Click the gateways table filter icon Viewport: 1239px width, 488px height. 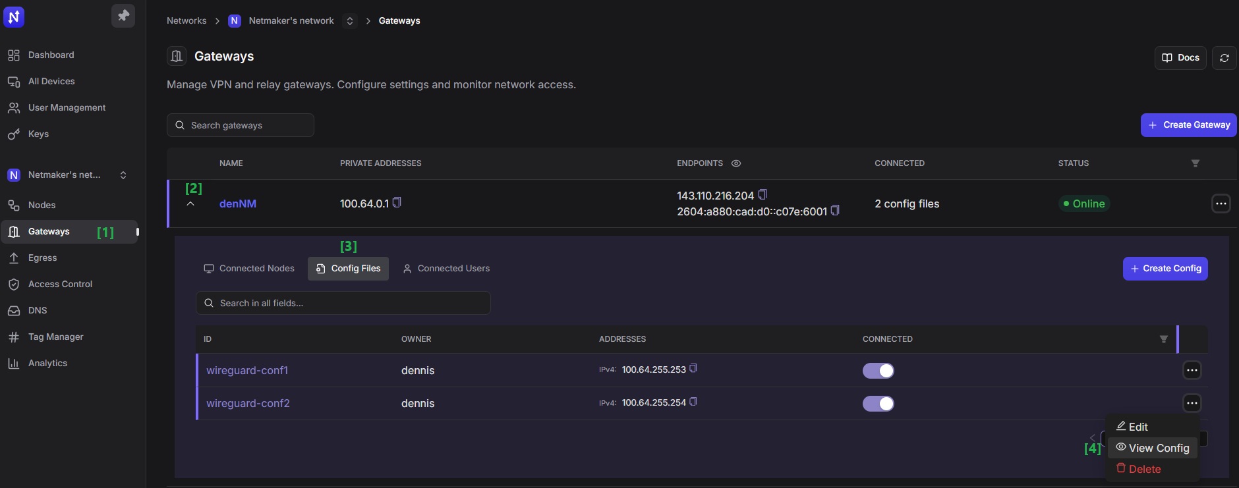point(1195,163)
